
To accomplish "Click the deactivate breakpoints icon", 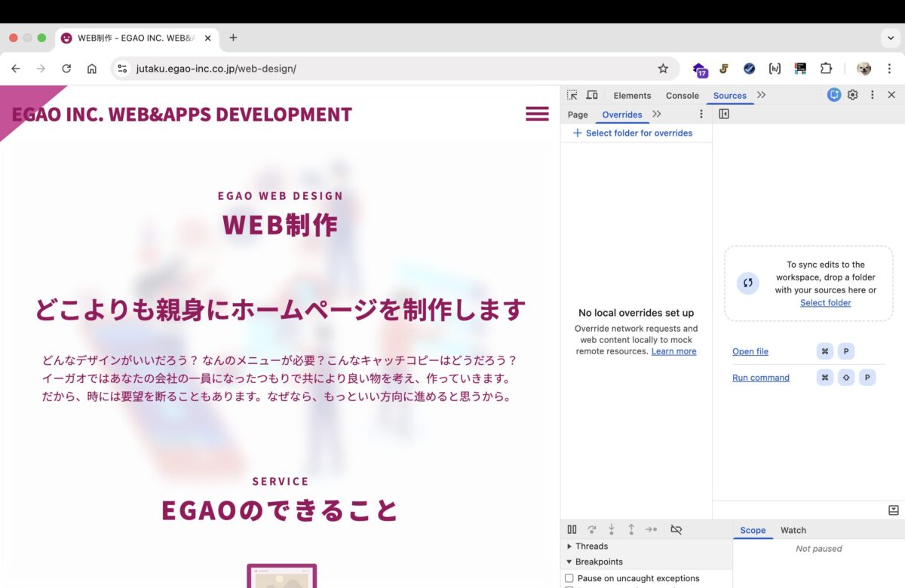I will point(676,530).
